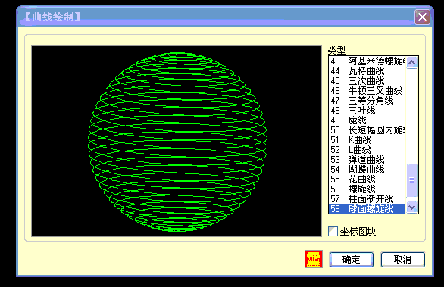The width and height of the screenshot is (444, 287).
Task: Click the red and yellow logo icon
Action: pyautogui.click(x=314, y=259)
